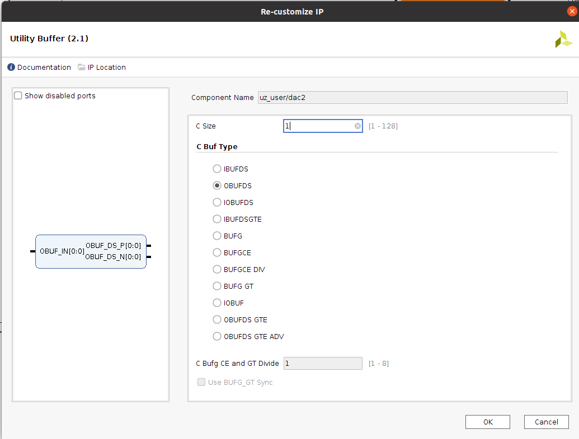Select the IOBUFDS radio button
579x439 pixels.
217,202
